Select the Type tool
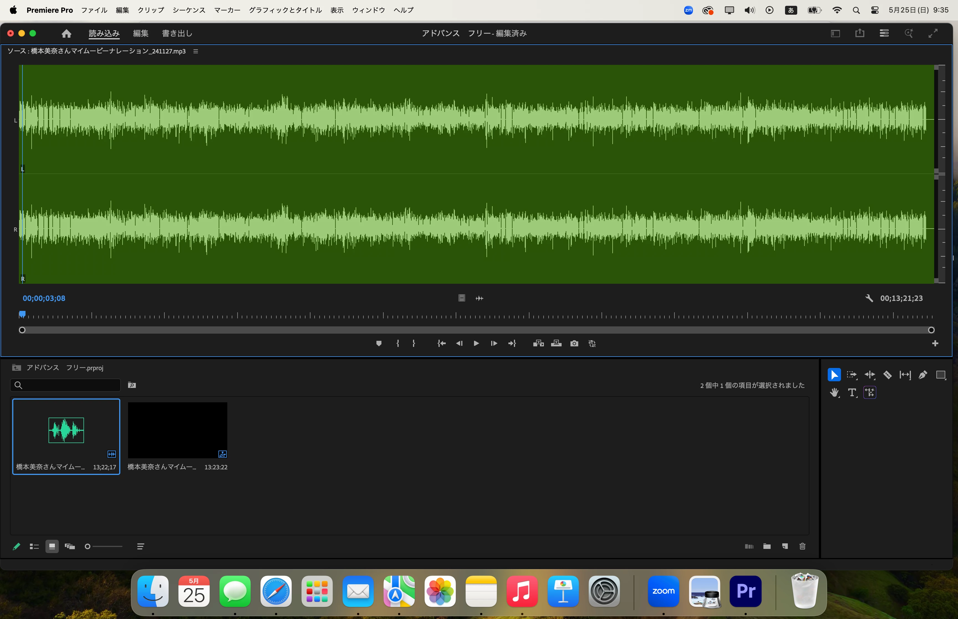 tap(852, 392)
